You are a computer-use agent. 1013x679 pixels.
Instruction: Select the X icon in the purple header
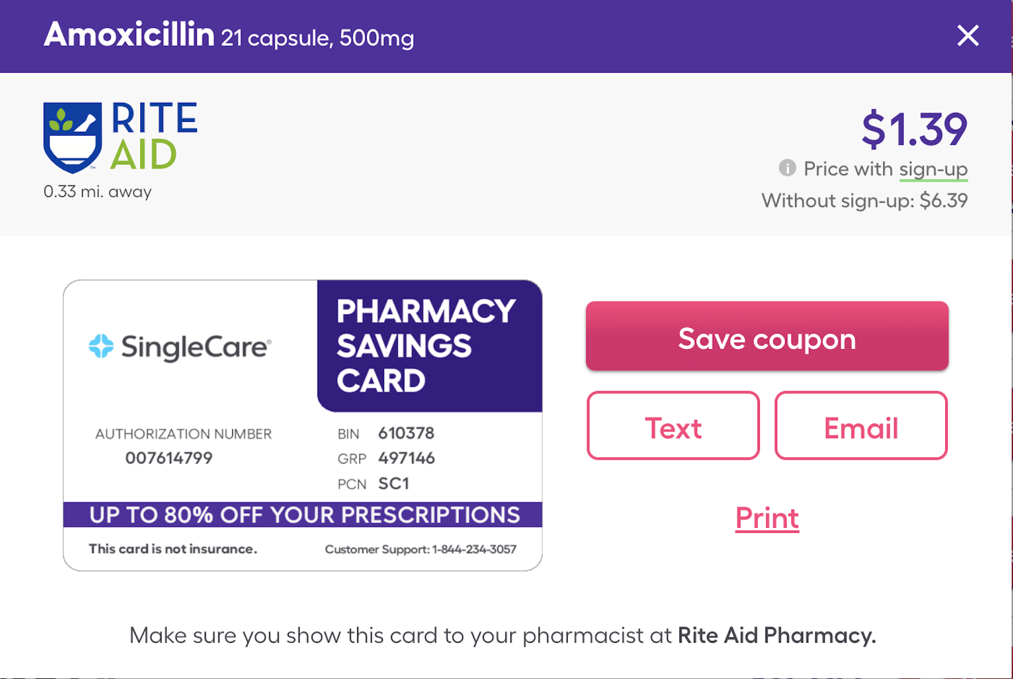tap(969, 36)
